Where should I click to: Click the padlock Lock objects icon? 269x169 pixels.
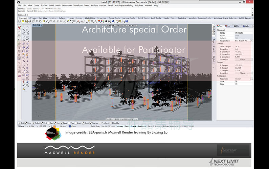tap(95, 21)
